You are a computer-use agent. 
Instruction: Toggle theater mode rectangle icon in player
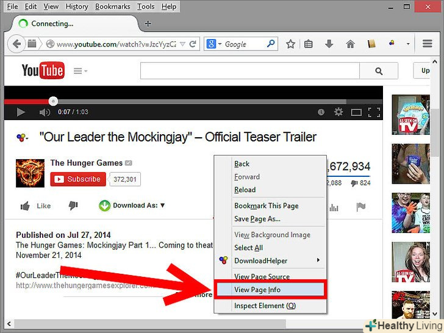coord(356,112)
